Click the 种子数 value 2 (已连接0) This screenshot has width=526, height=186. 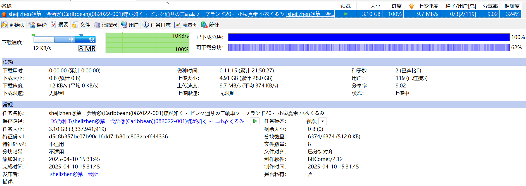408,70
